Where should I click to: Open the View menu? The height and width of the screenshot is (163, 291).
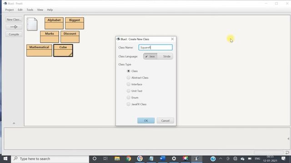tap(40, 10)
